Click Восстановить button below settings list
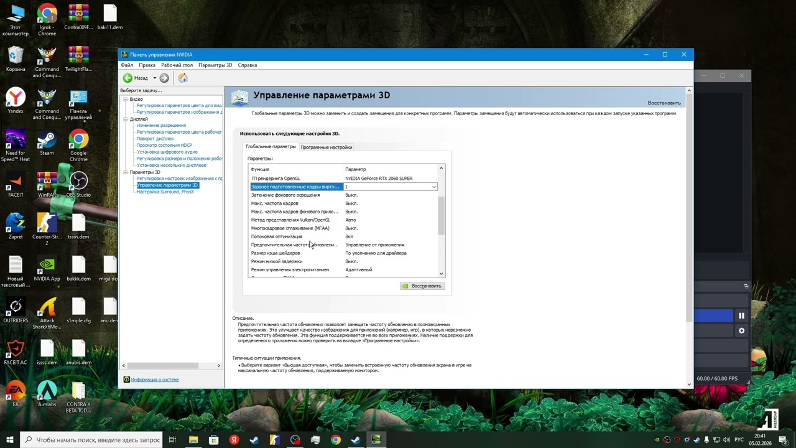796x448 pixels. pyautogui.click(x=422, y=286)
